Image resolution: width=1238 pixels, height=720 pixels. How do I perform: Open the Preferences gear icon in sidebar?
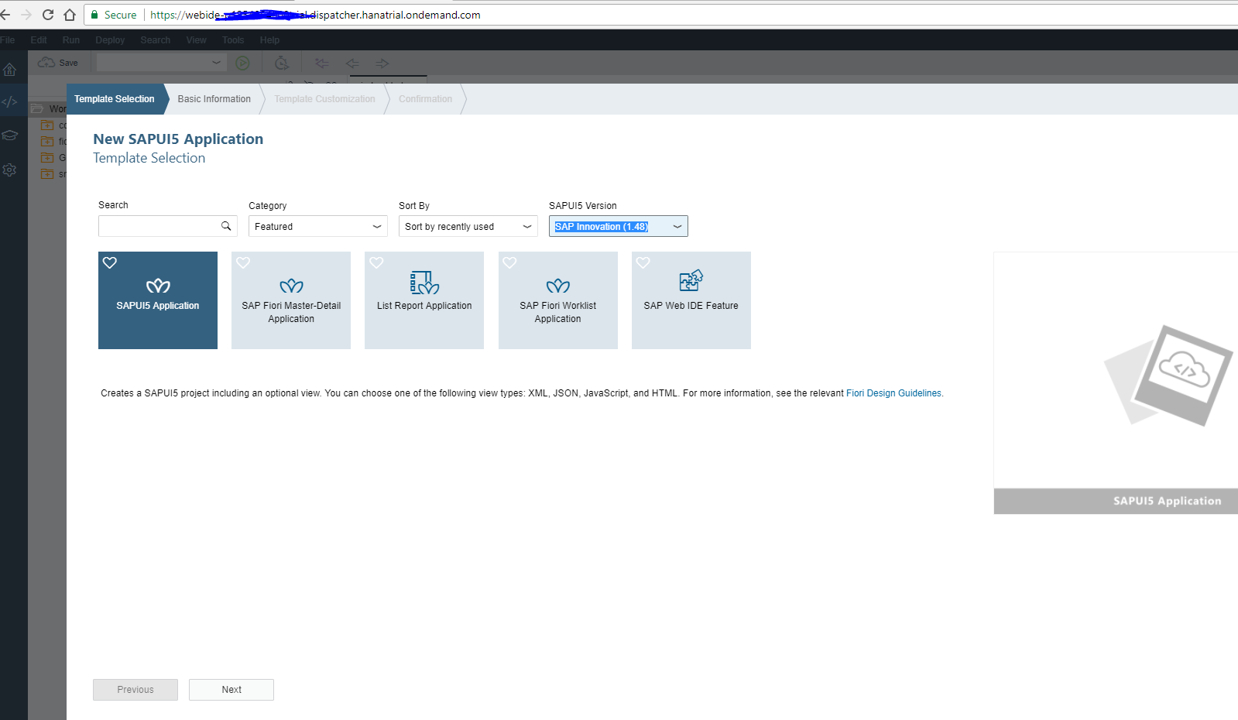[9, 170]
